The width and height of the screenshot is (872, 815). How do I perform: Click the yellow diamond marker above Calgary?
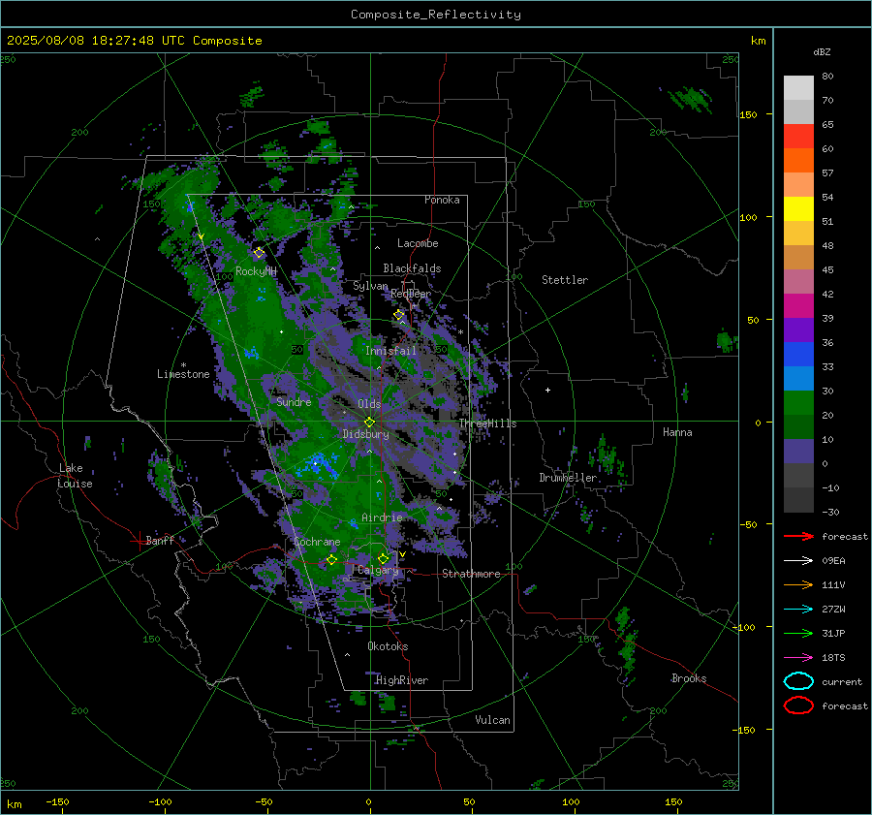383,558
